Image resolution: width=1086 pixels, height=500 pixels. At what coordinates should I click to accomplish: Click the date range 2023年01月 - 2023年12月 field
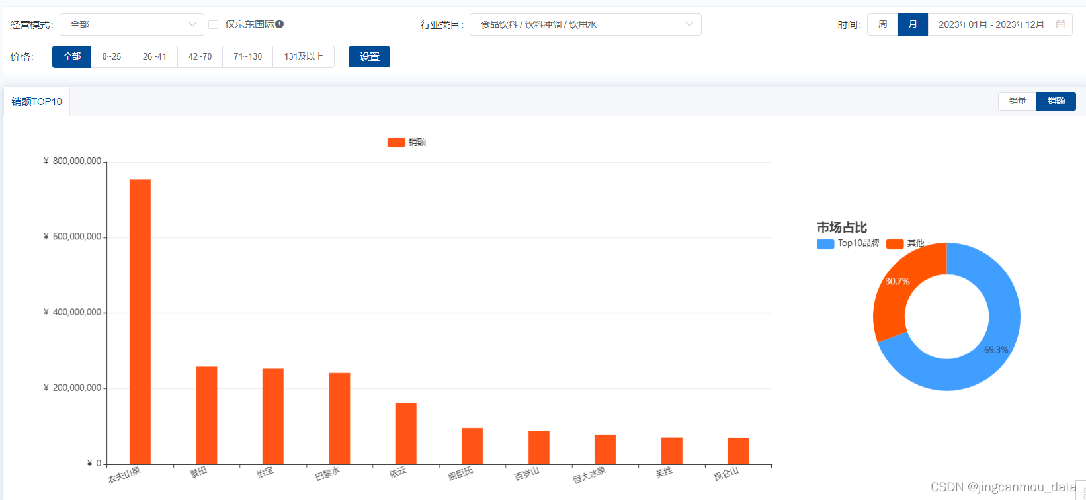pos(1000,24)
